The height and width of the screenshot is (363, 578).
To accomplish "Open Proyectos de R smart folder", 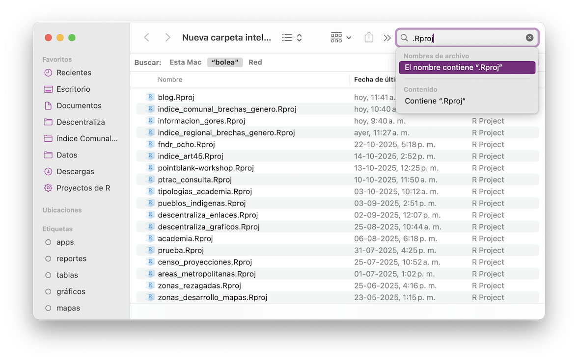I will (x=83, y=188).
